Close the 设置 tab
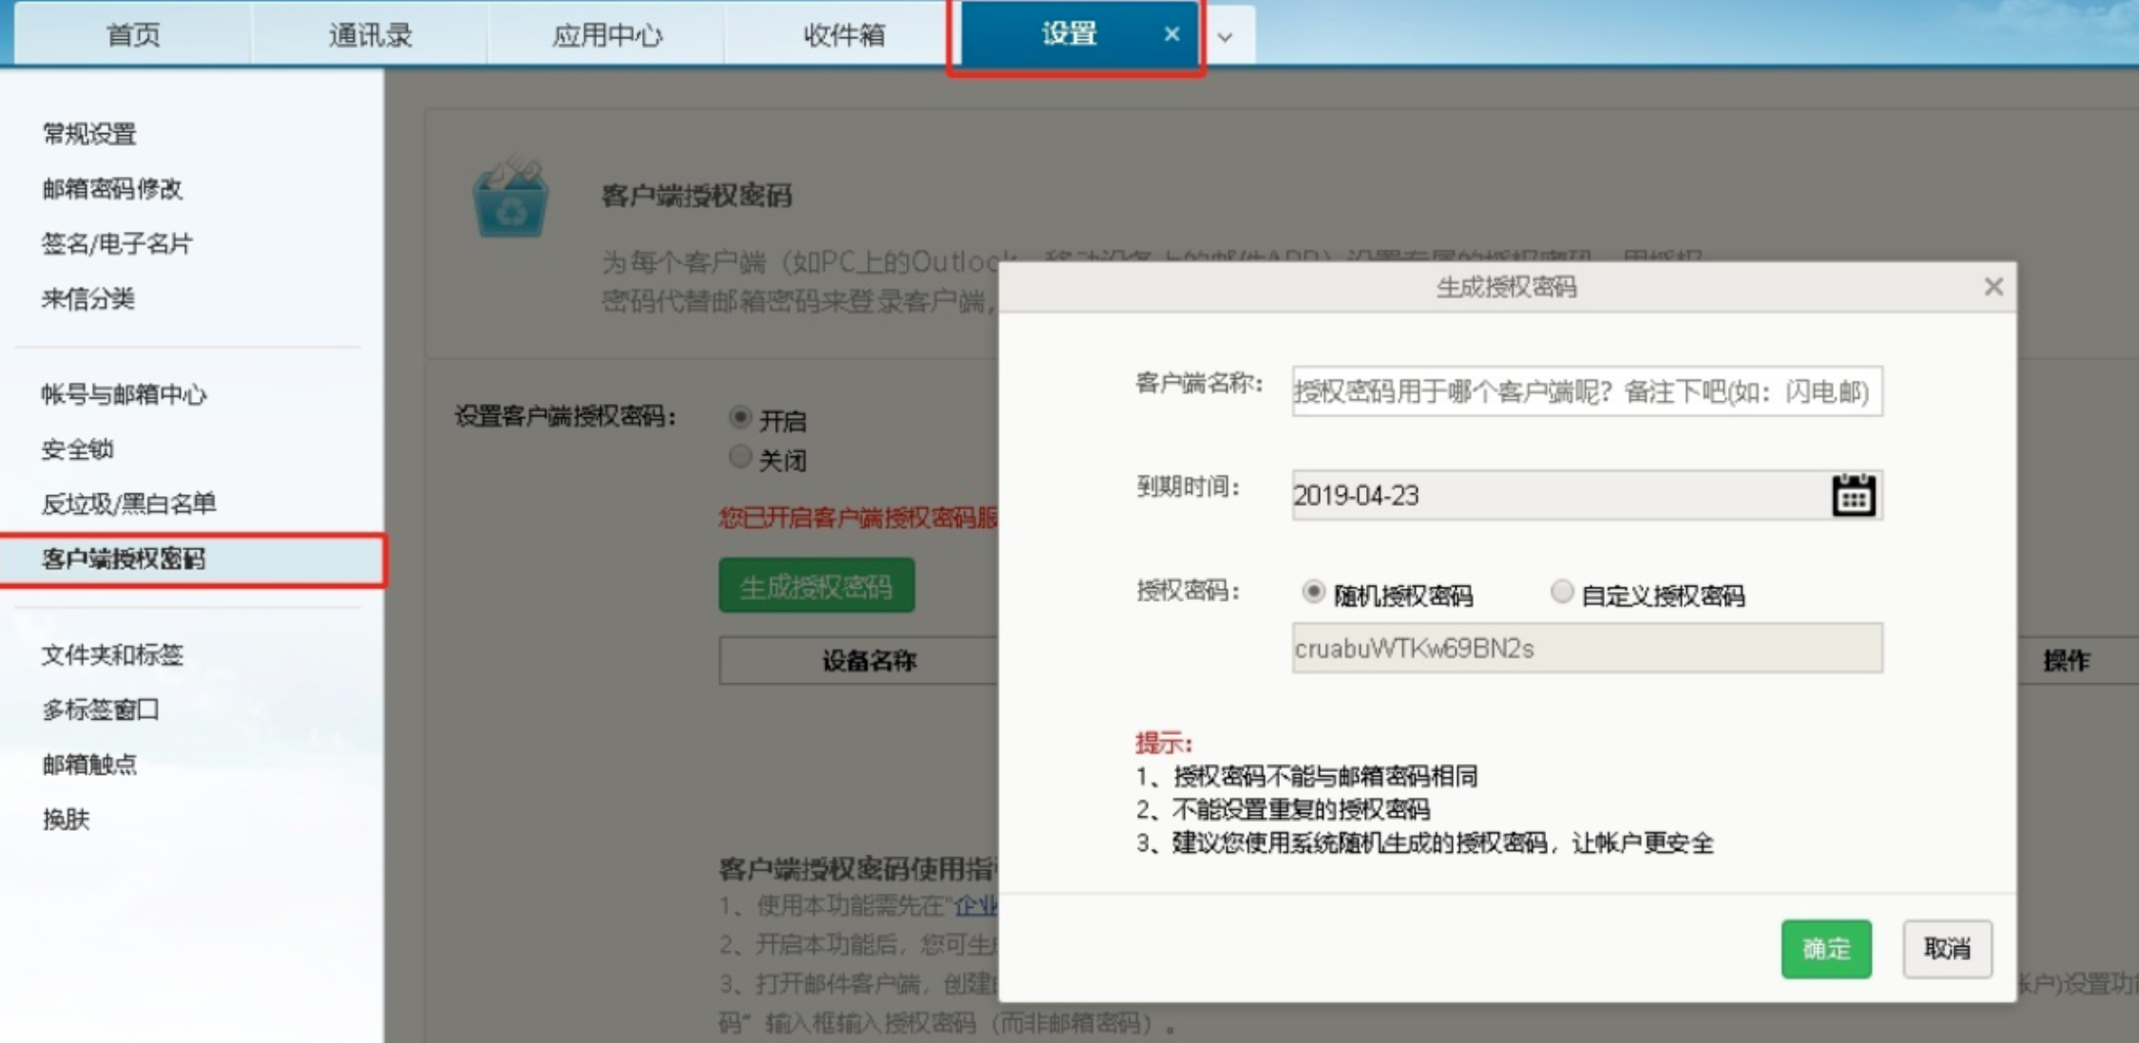2139x1043 pixels. point(1171,34)
